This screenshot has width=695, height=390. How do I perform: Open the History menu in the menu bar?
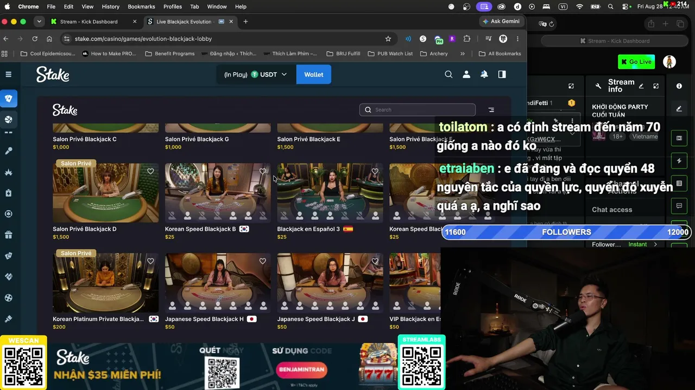point(110,6)
